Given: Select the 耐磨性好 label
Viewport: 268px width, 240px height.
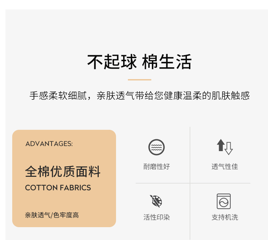Looking at the screenshot, I should (x=157, y=166).
